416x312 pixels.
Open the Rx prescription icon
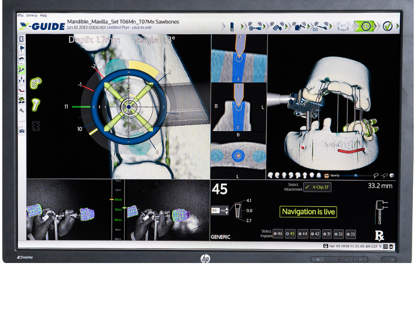click(x=379, y=236)
